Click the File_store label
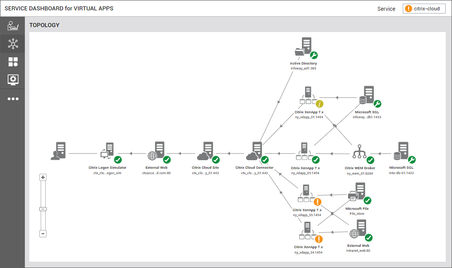Screen dimensions: 452x268 point(357,213)
